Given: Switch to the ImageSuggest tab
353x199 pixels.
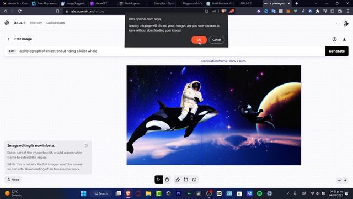Looking at the screenshot, I should [x=73, y=3].
